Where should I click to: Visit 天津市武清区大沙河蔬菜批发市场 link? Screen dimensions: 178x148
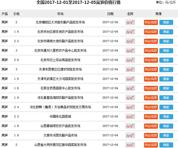pos(60,79)
